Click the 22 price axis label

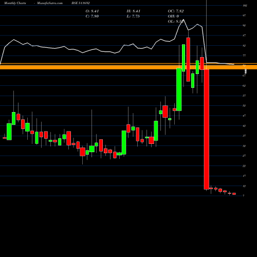point(244,166)
